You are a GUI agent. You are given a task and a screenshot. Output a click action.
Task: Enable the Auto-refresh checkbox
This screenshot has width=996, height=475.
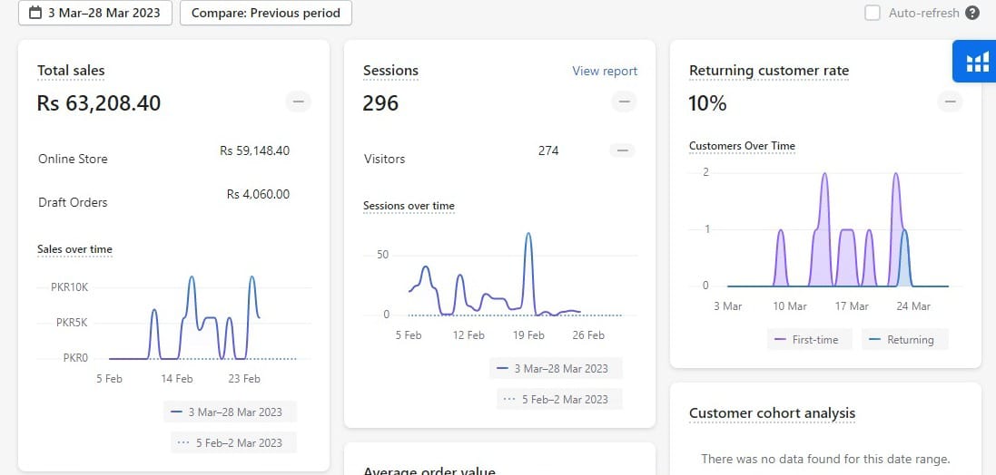[x=873, y=13]
